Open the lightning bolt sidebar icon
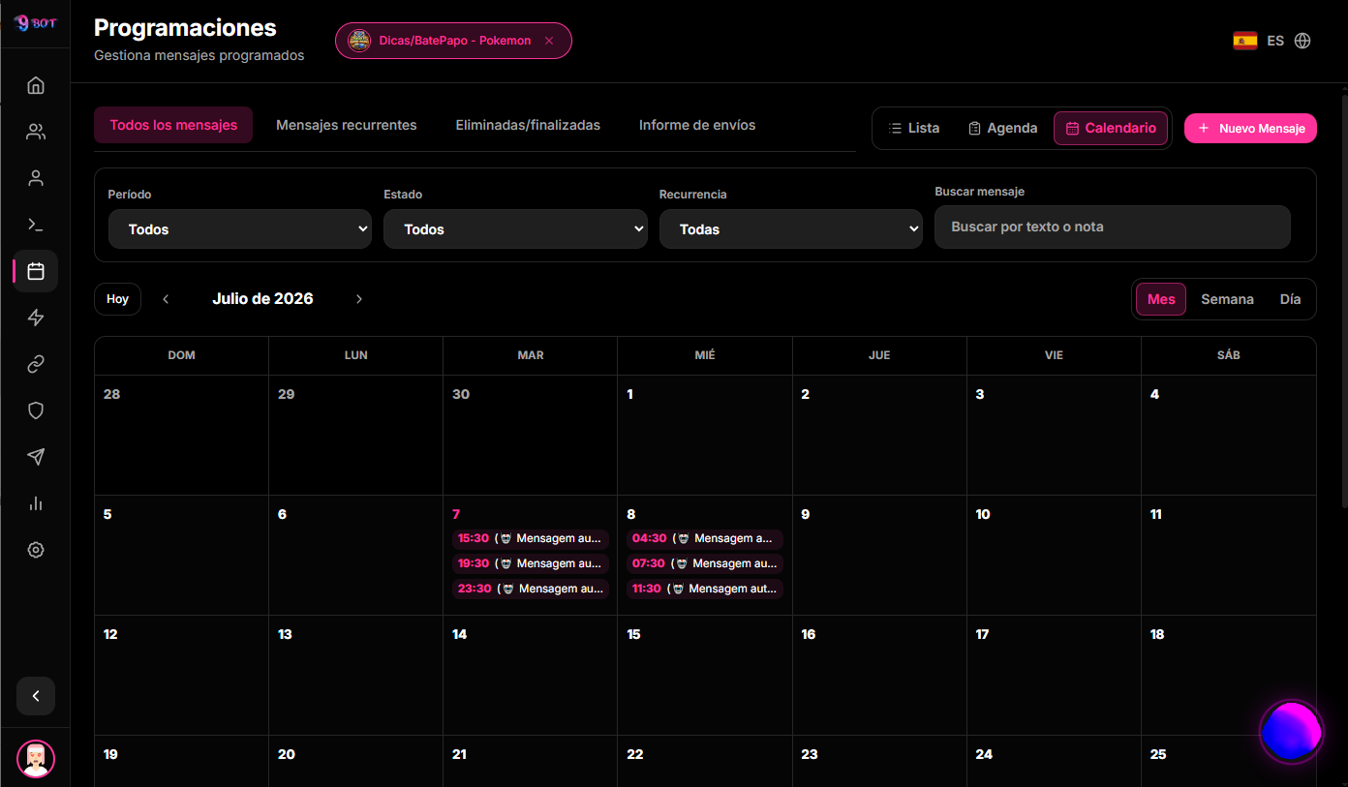The height and width of the screenshot is (787, 1348). (36, 318)
